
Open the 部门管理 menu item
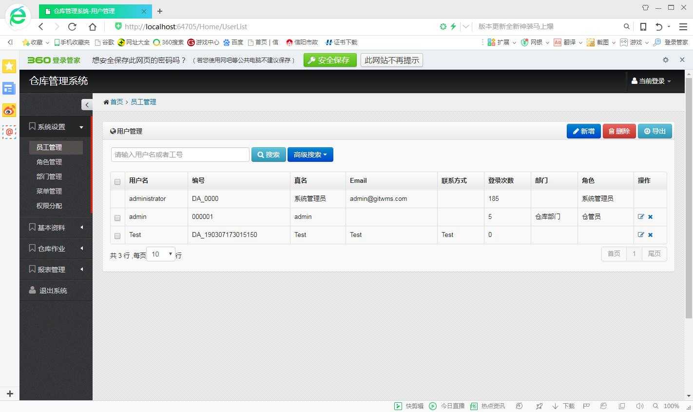49,177
